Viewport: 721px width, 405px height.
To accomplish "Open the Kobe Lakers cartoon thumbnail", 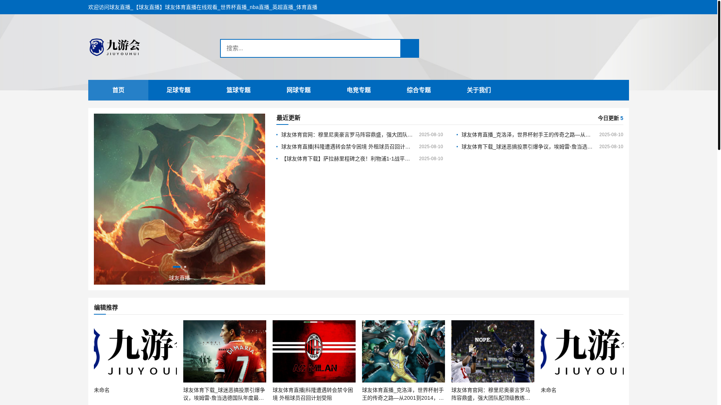I will tap(403, 351).
